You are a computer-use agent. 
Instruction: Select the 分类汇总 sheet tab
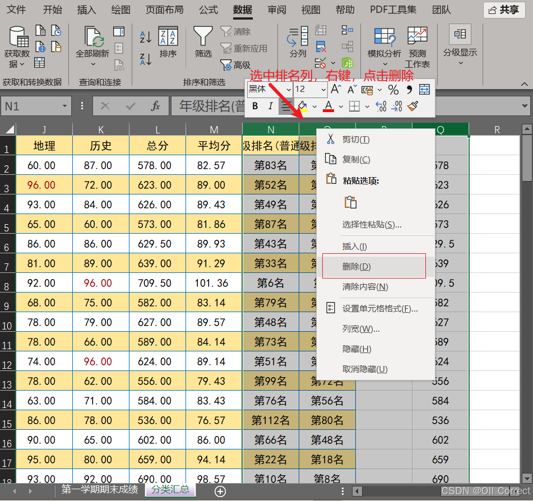coord(170,489)
